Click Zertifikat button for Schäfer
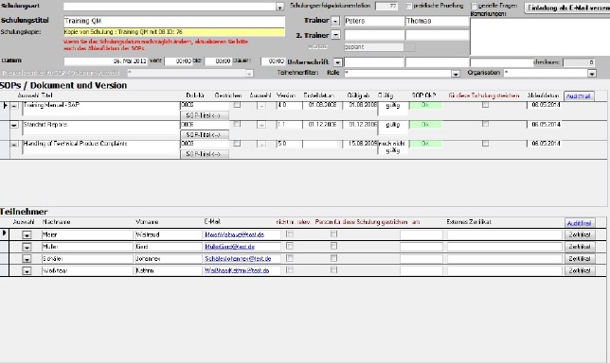 [580, 259]
